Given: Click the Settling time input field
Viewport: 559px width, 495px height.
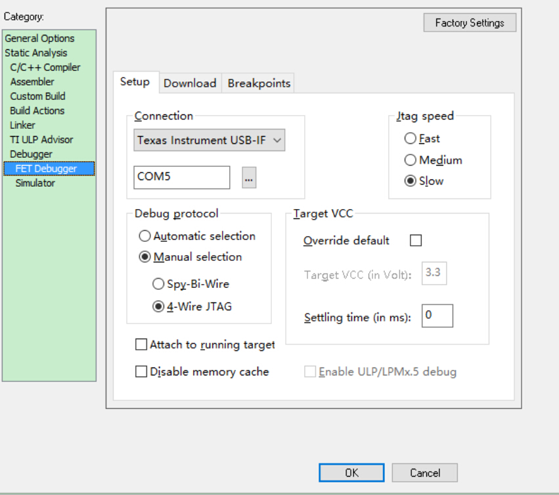Looking at the screenshot, I should tap(437, 316).
